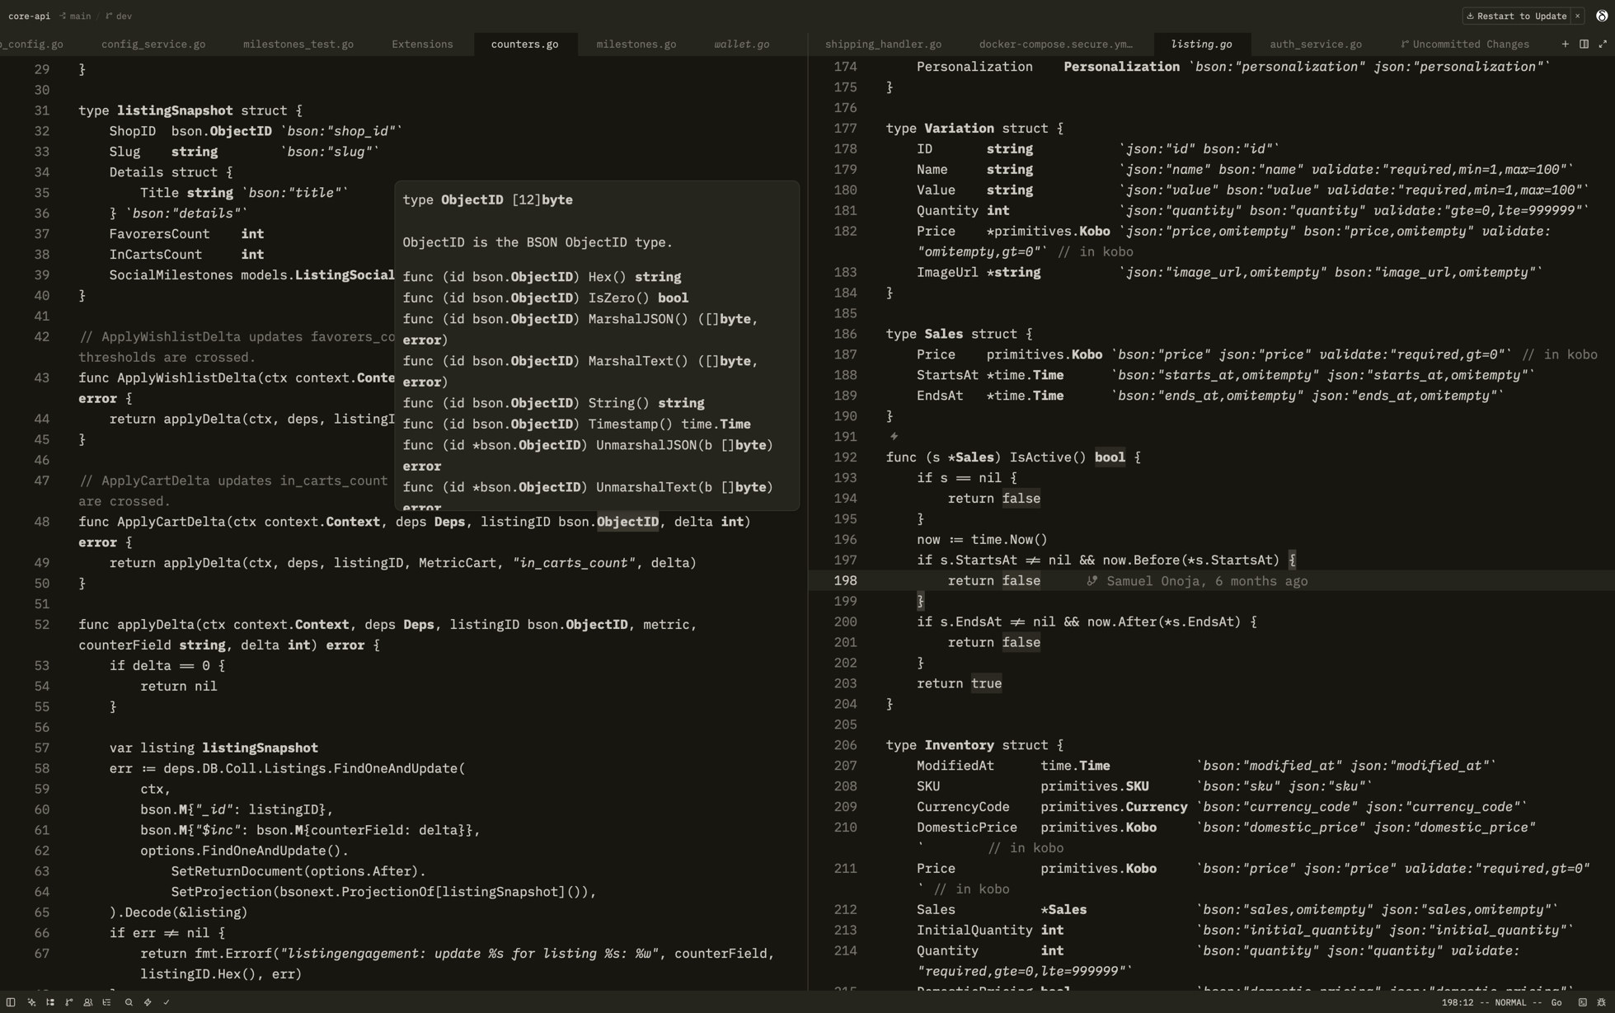Switch to the milestones.go tab
The height and width of the screenshot is (1013, 1615).
(636, 44)
